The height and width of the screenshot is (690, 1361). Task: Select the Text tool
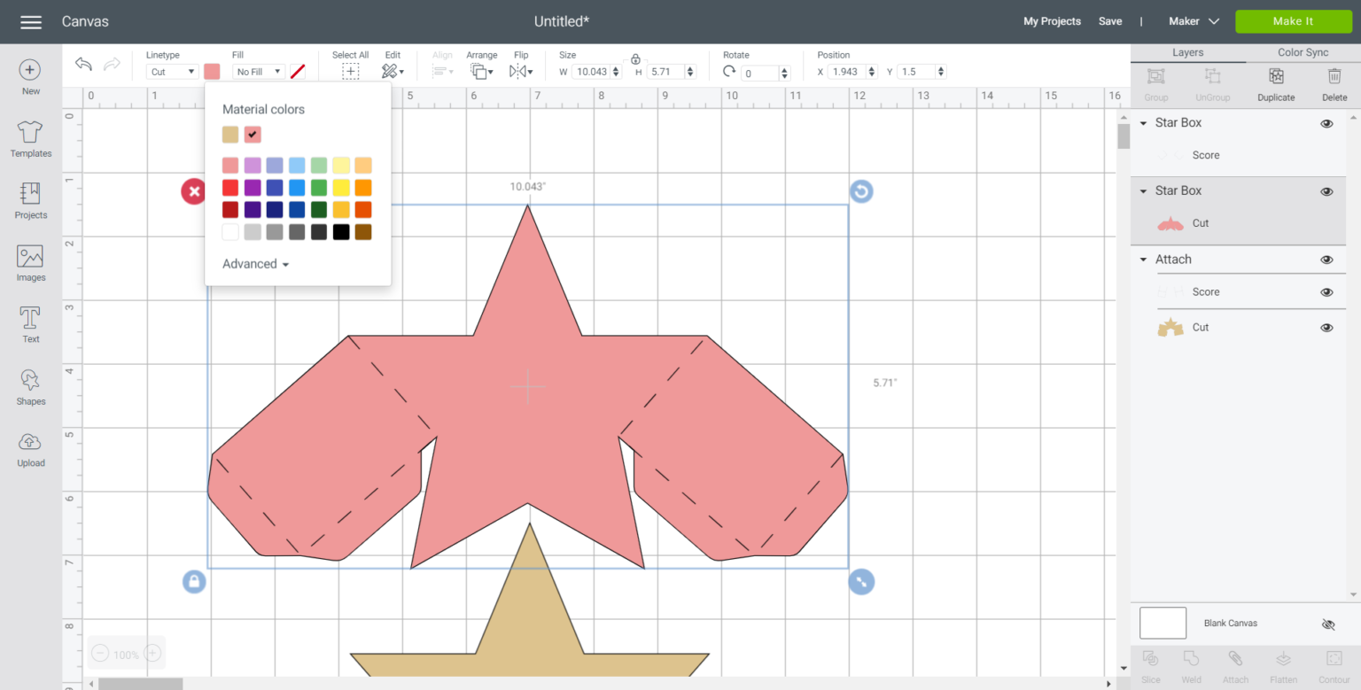[29, 324]
